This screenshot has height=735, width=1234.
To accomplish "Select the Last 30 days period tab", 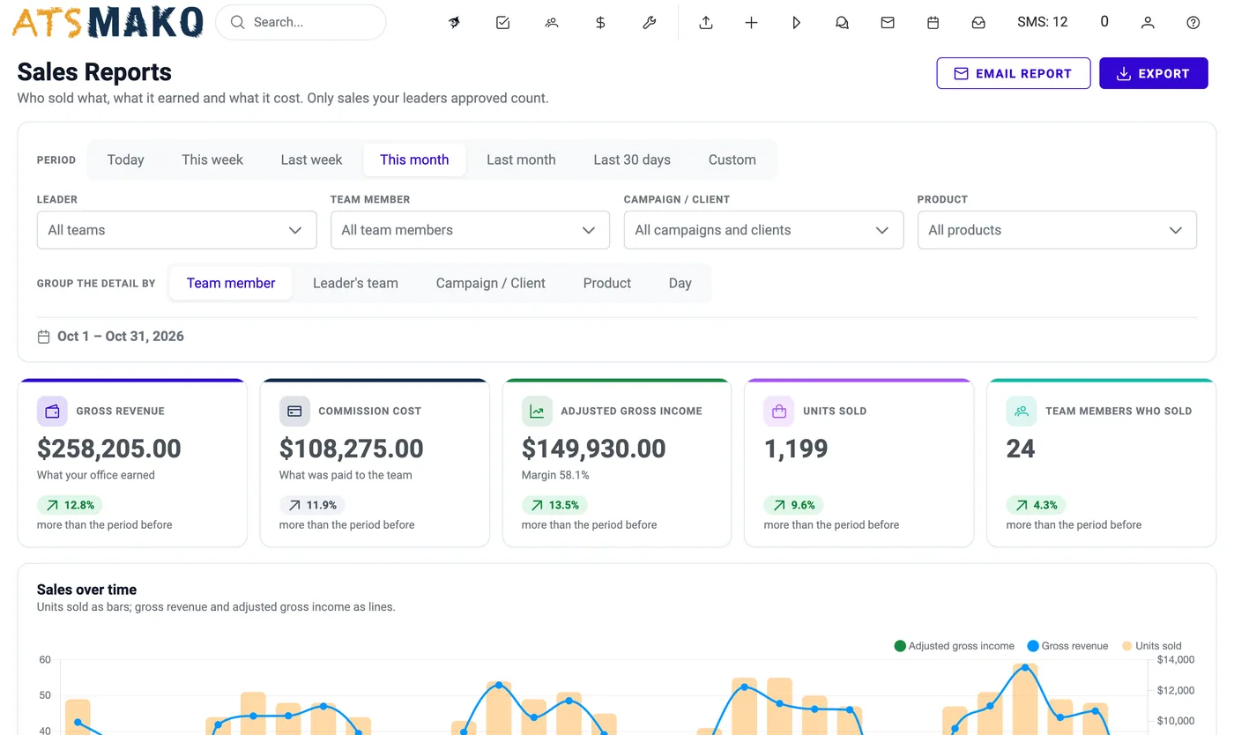I will 632,160.
